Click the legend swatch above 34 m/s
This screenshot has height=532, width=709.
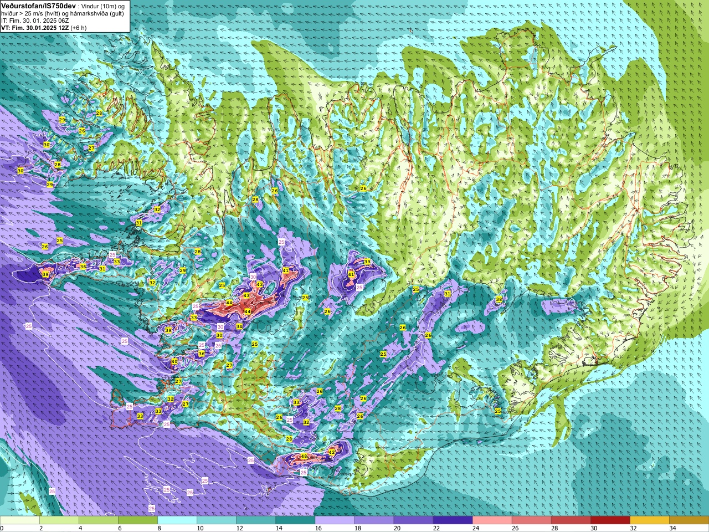[x=689, y=520]
